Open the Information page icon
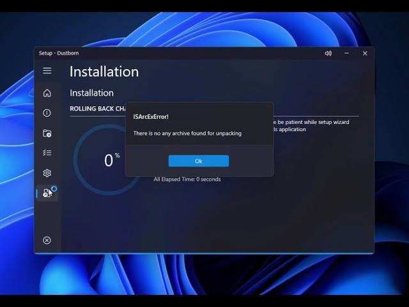The image size is (409, 307). click(47, 113)
